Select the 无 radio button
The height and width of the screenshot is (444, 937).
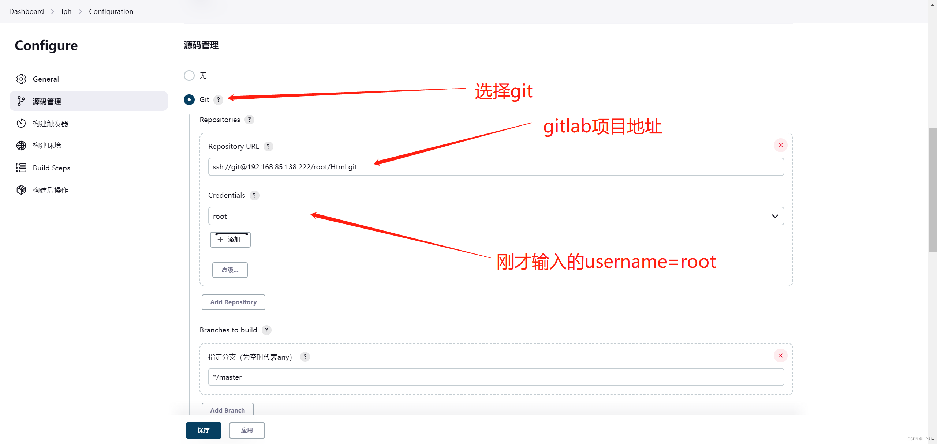[190, 75]
